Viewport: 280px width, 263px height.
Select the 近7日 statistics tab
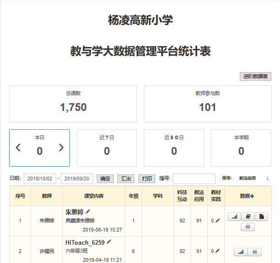[106, 148]
